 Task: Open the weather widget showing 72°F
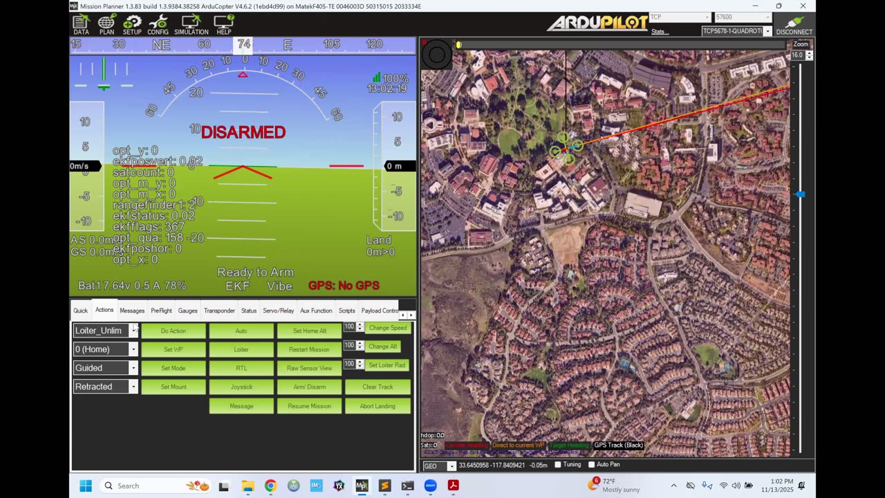pos(614,485)
